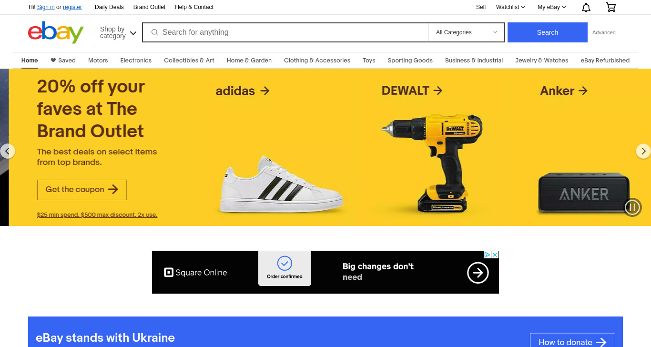Screen dimensions: 651x347
Task: Expand the Watchlist dropdown
Action: (510, 7)
